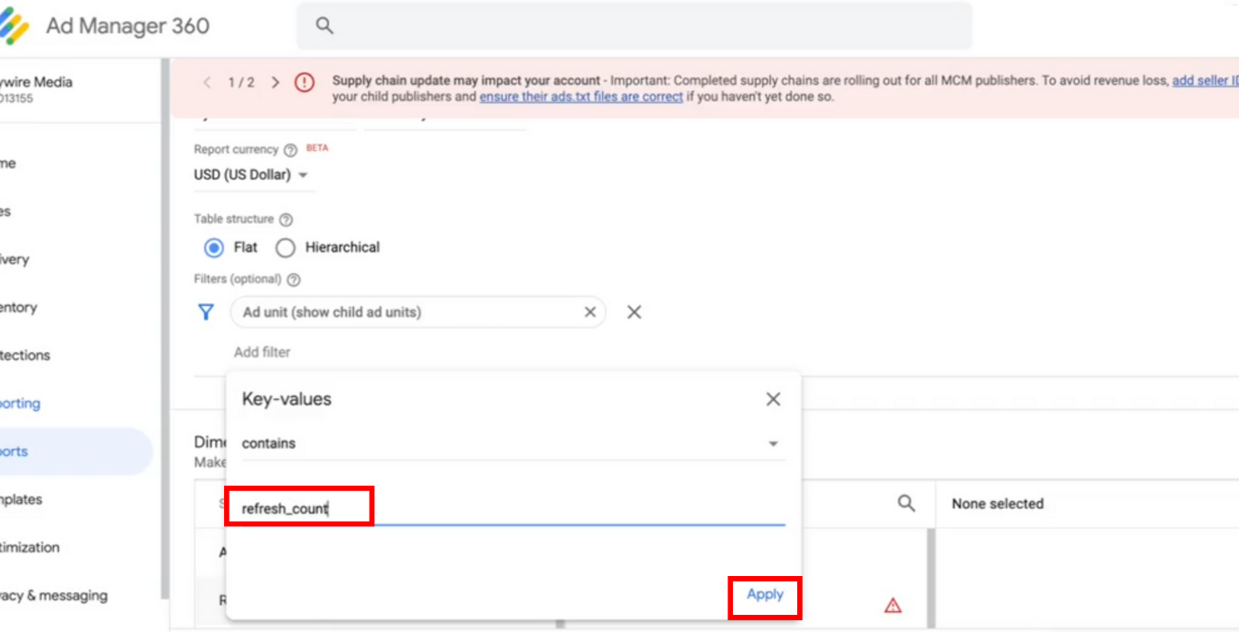1239x632 pixels.
Task: Remove the Ad unit filter with its X
Action: click(x=590, y=311)
